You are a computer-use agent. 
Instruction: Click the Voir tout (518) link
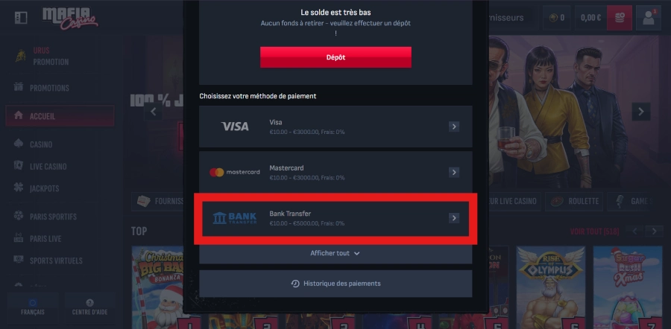[594, 231]
